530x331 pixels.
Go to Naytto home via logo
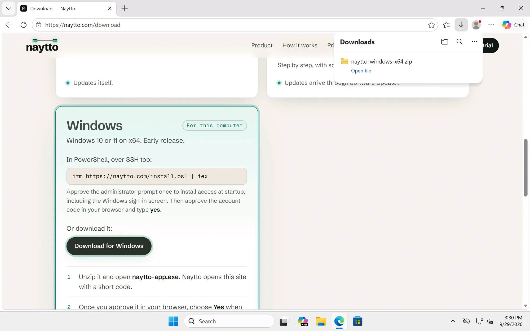42,46
